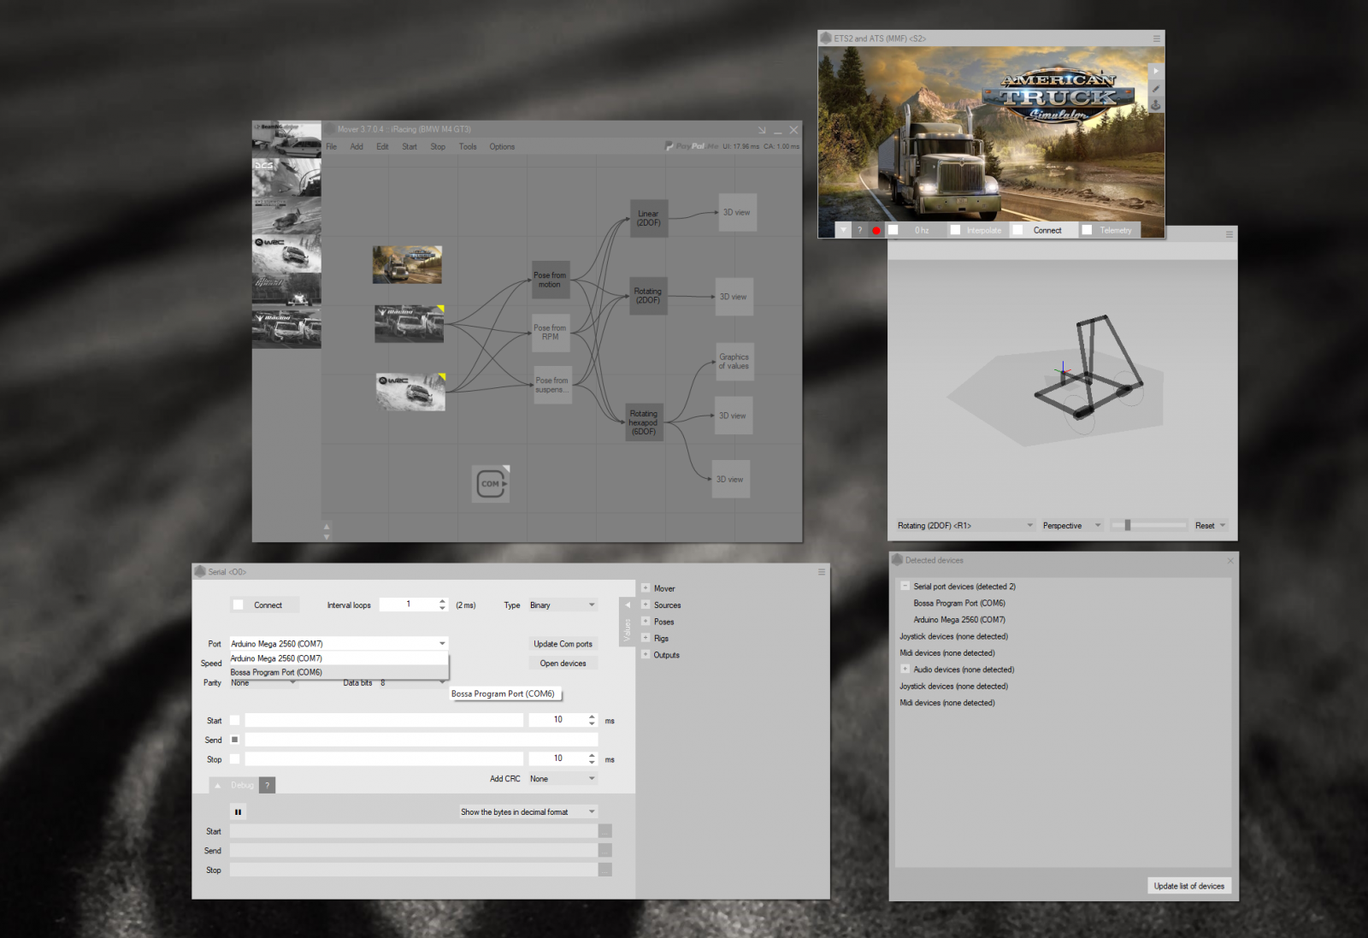This screenshot has height=938, width=1368.
Task: Click the ellipsis button beside Debug Stop field
Action: point(605,870)
